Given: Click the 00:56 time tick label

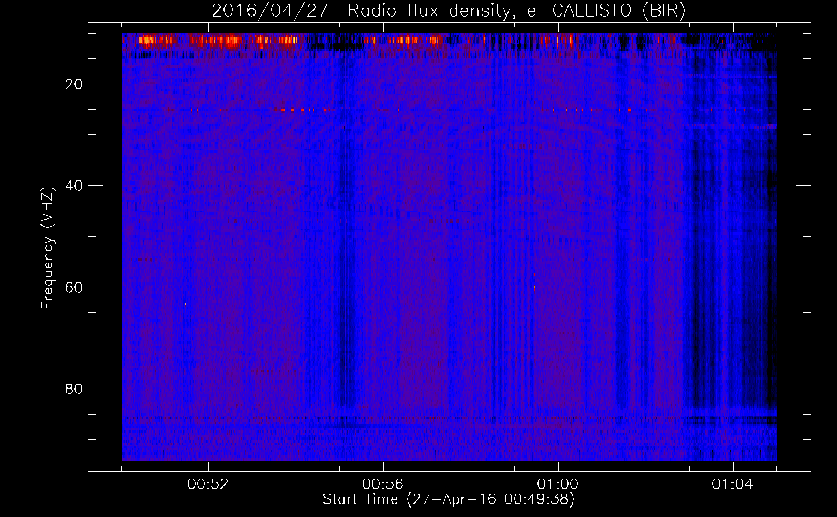Looking at the screenshot, I should [x=383, y=484].
